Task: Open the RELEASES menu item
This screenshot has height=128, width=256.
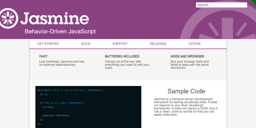Action: [x=158, y=44]
